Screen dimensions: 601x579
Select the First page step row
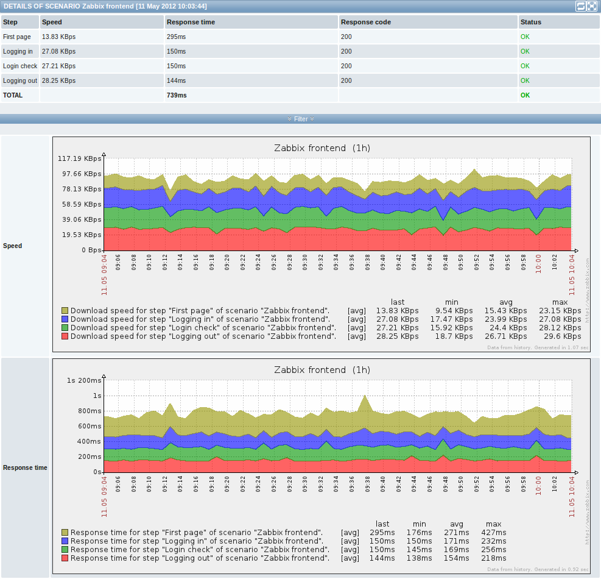301,37
